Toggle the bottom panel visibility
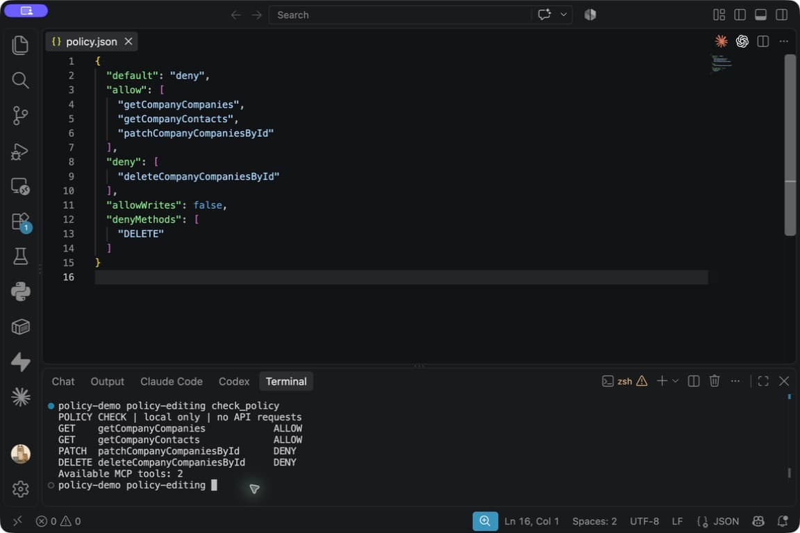 click(x=760, y=15)
